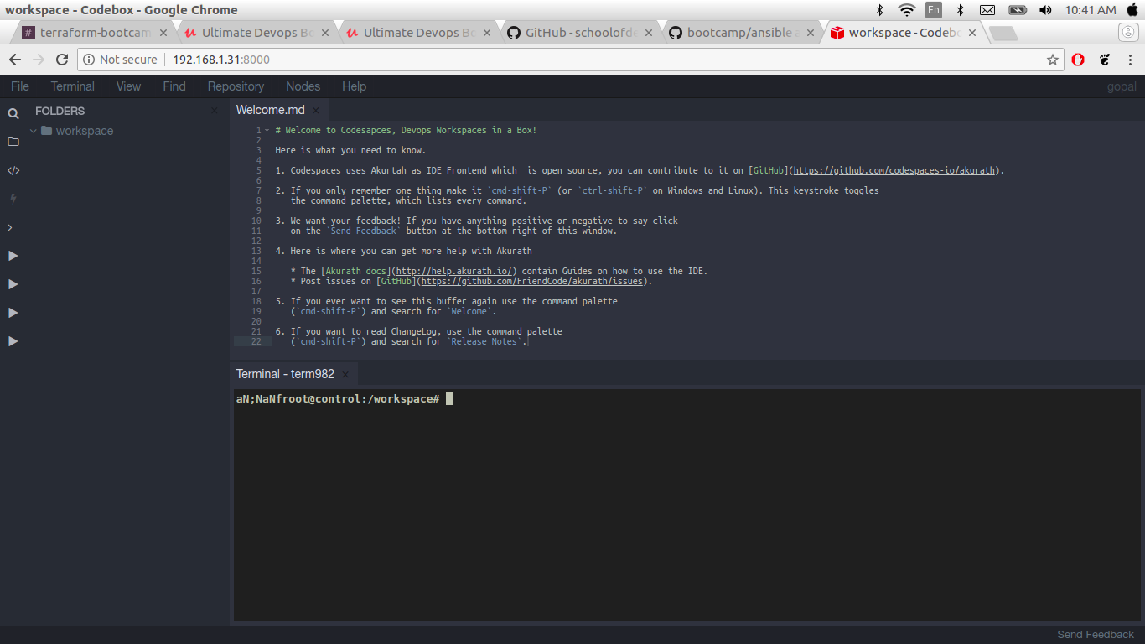Click the bottommost play icon in sidebar
Viewport: 1145px width, 644px height.
[13, 341]
